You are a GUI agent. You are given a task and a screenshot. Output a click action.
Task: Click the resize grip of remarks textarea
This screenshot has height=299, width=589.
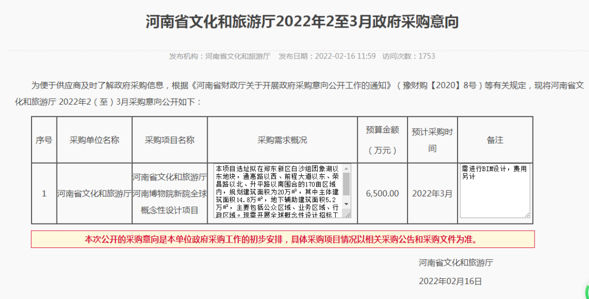pos(527,214)
